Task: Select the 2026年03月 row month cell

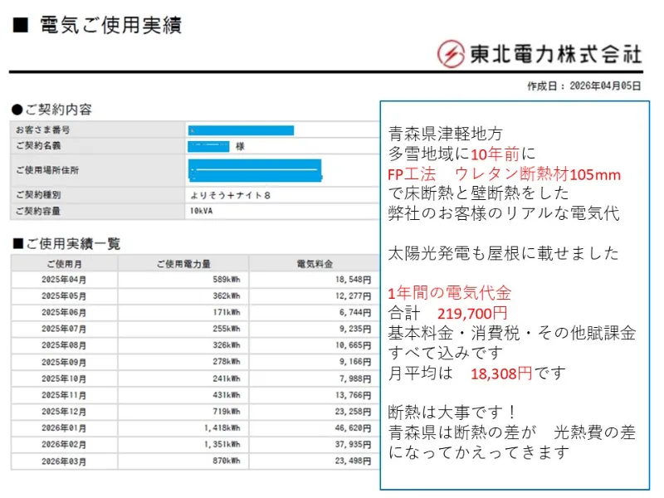Action: point(64,461)
